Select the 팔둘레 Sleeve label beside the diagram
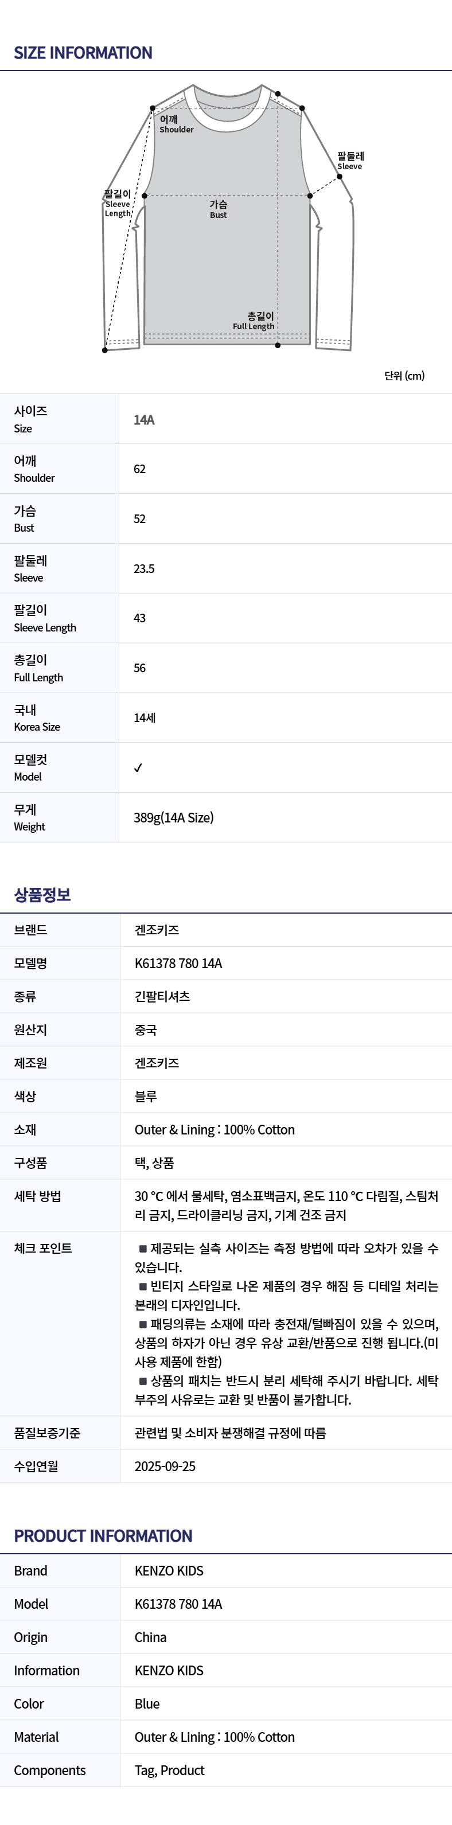The image size is (452, 1825). click(350, 160)
